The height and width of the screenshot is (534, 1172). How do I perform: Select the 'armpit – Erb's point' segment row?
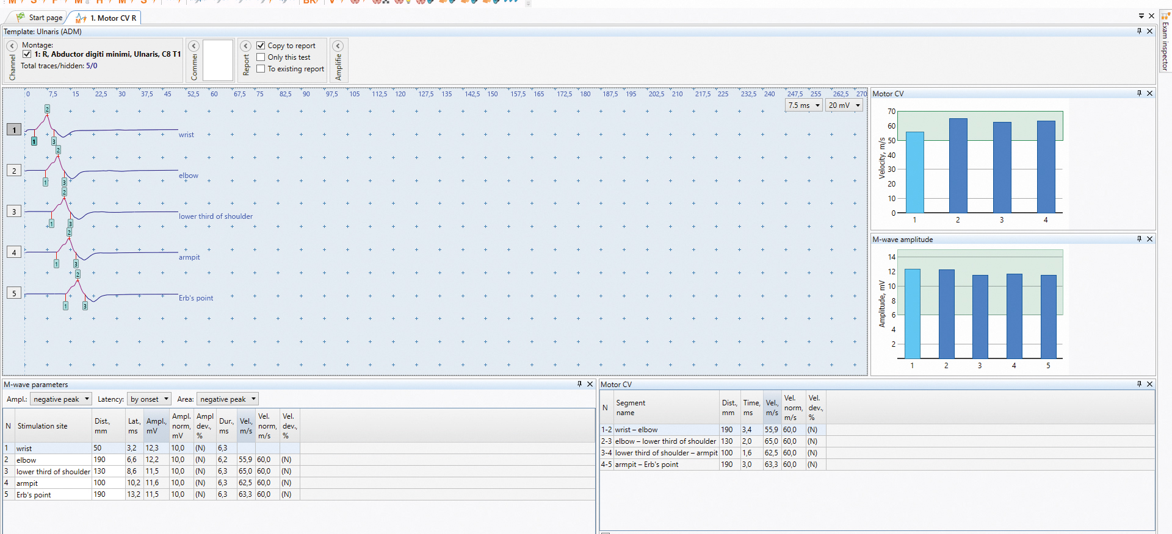click(x=713, y=465)
